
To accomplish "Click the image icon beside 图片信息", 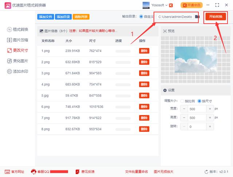I will (42, 31).
